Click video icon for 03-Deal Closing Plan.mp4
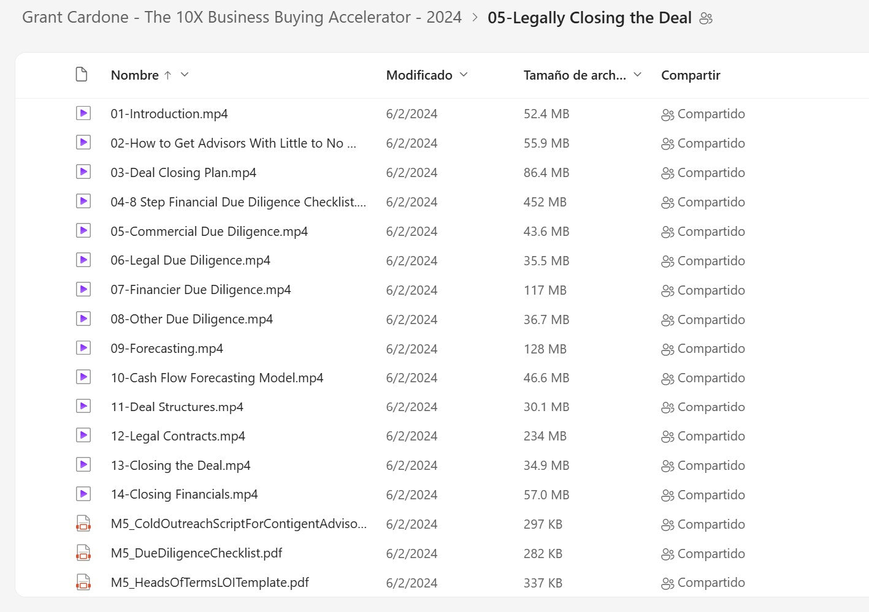This screenshot has height=612, width=869. pyautogui.click(x=83, y=172)
